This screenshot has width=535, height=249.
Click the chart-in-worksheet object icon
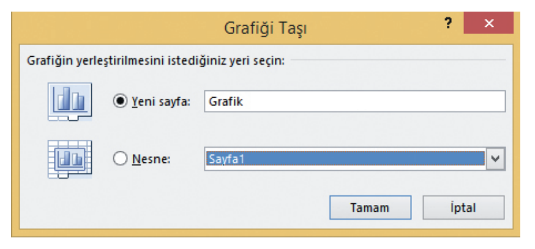click(x=69, y=159)
